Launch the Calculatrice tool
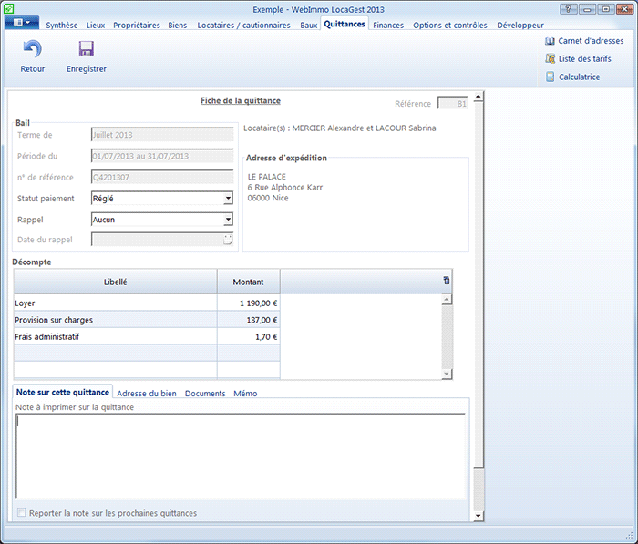Screen dimensions: 638x544 572,77
